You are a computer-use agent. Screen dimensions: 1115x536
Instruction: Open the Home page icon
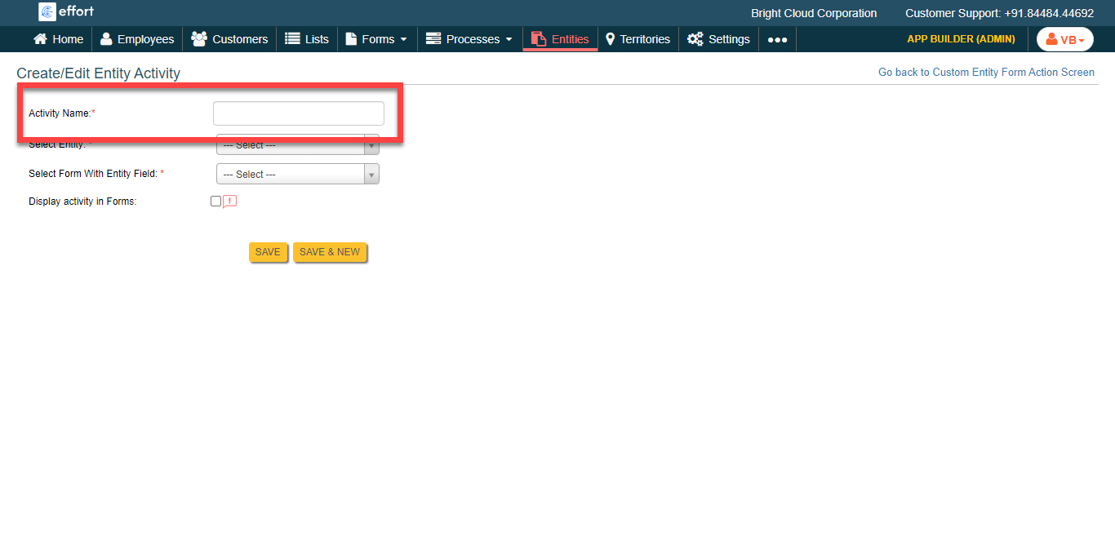pyautogui.click(x=39, y=38)
